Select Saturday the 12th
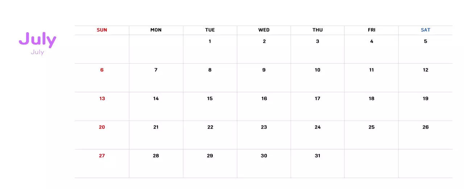Image resolution: width=464 pixels, height=189 pixels. (426, 70)
